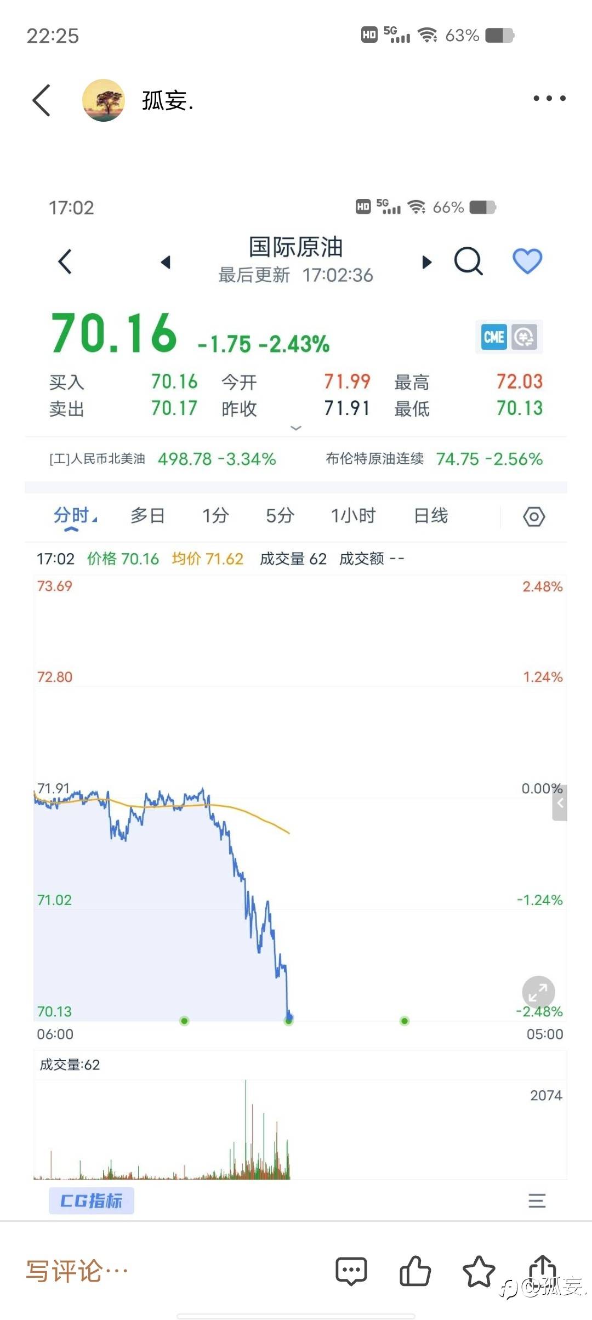Tap the CG指标 indicator button

(92, 1200)
